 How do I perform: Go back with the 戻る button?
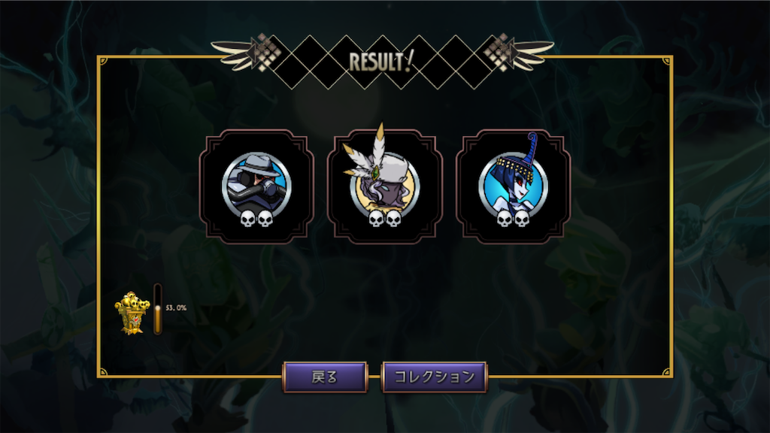(325, 377)
